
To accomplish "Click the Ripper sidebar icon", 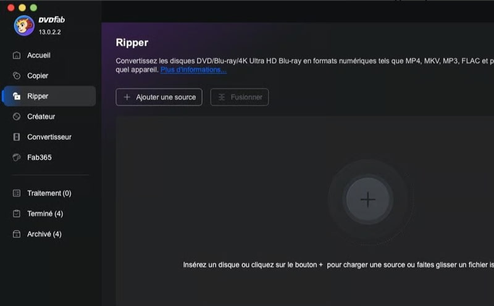I will [x=17, y=96].
